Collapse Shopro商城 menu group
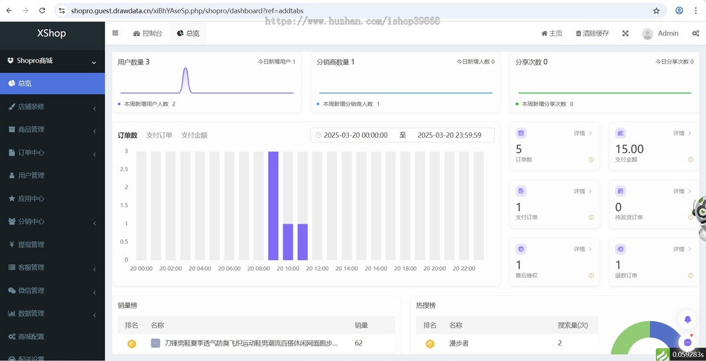706x361 pixels. click(x=52, y=61)
